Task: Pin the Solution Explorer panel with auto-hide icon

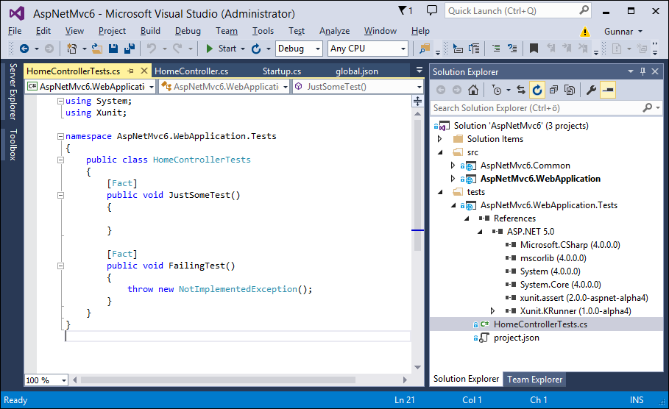Action: (x=643, y=71)
